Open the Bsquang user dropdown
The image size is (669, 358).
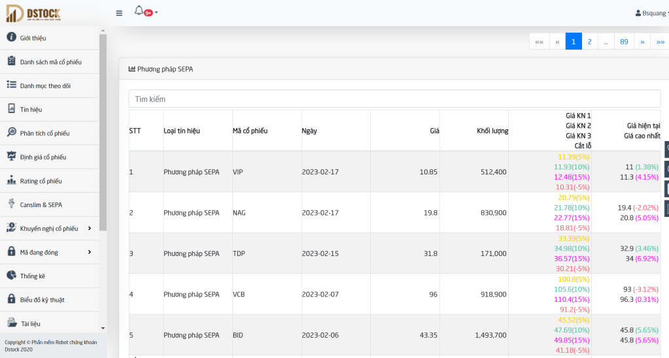pyautogui.click(x=651, y=13)
